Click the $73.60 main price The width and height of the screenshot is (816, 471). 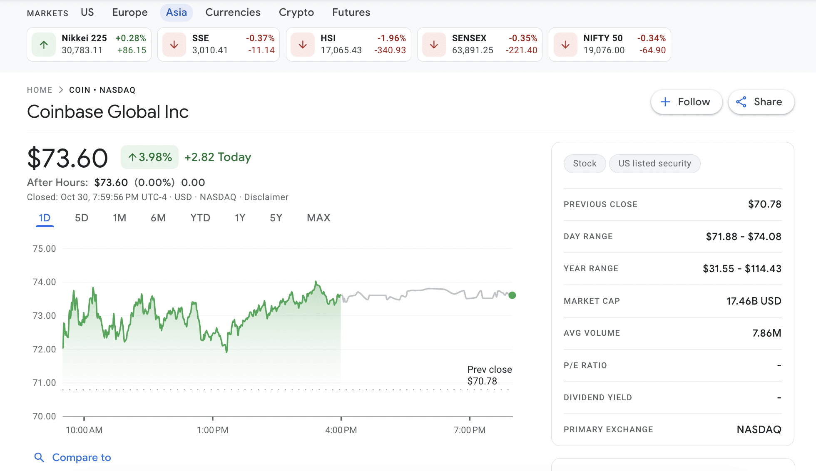tap(67, 159)
